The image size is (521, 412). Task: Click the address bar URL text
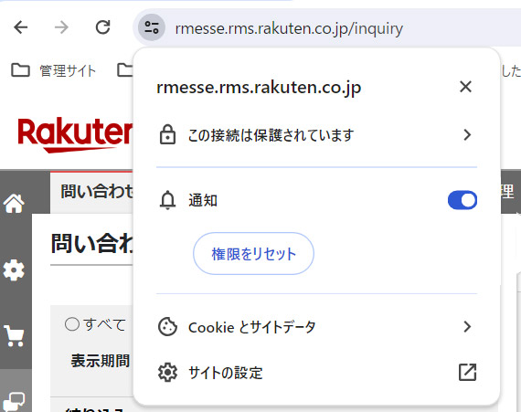pos(289,28)
